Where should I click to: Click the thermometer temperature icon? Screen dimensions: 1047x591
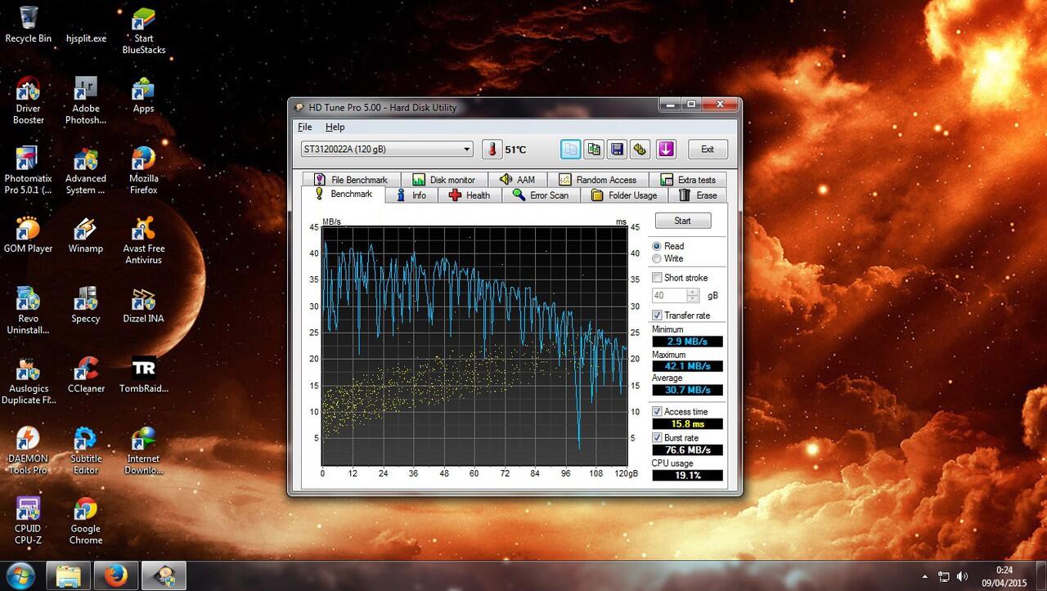pyautogui.click(x=492, y=149)
